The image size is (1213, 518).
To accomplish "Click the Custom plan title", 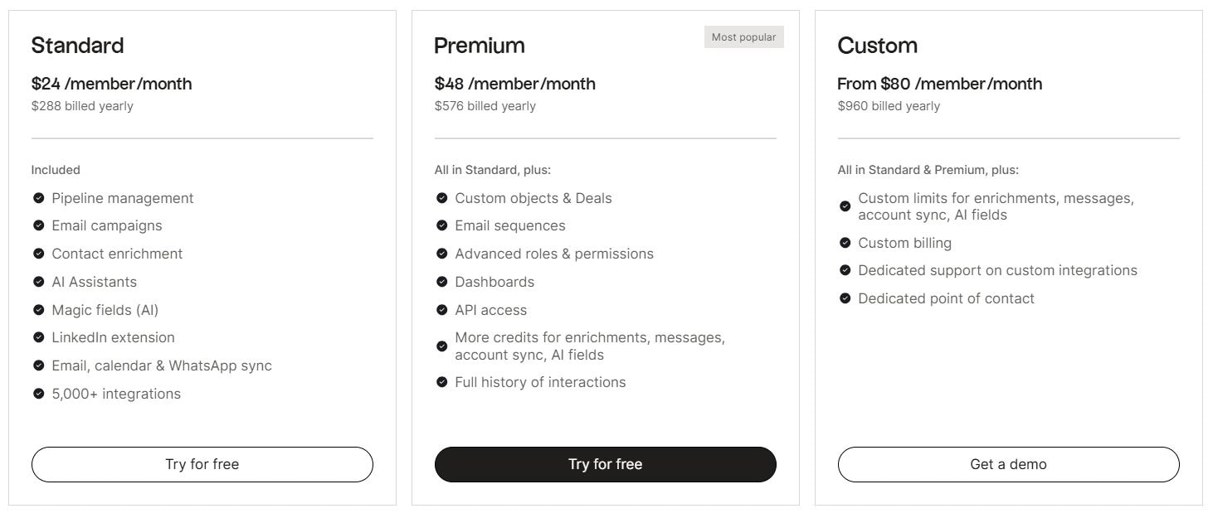I will (877, 46).
